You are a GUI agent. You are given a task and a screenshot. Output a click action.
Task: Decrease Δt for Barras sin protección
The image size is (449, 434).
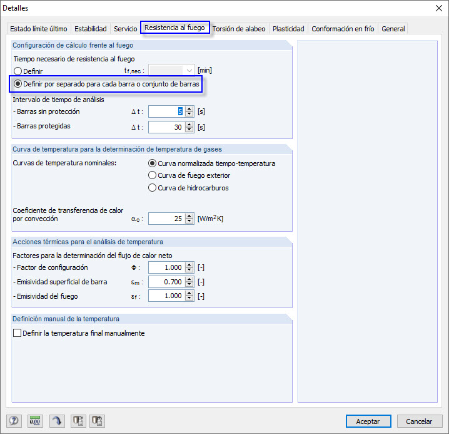(x=189, y=114)
